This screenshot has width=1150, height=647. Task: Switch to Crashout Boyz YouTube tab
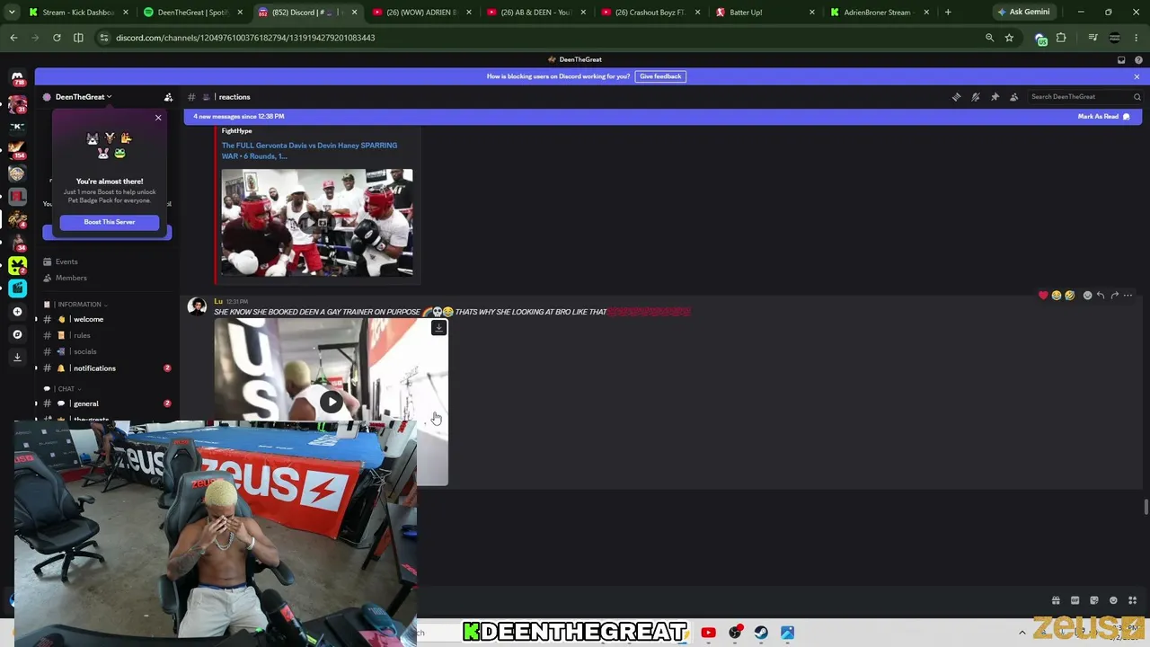650,13
